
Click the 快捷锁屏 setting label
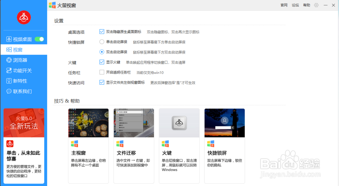click(x=76, y=42)
